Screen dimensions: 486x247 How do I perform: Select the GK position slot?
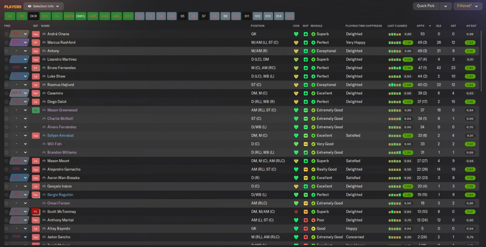pyautogui.click(x=10, y=16)
